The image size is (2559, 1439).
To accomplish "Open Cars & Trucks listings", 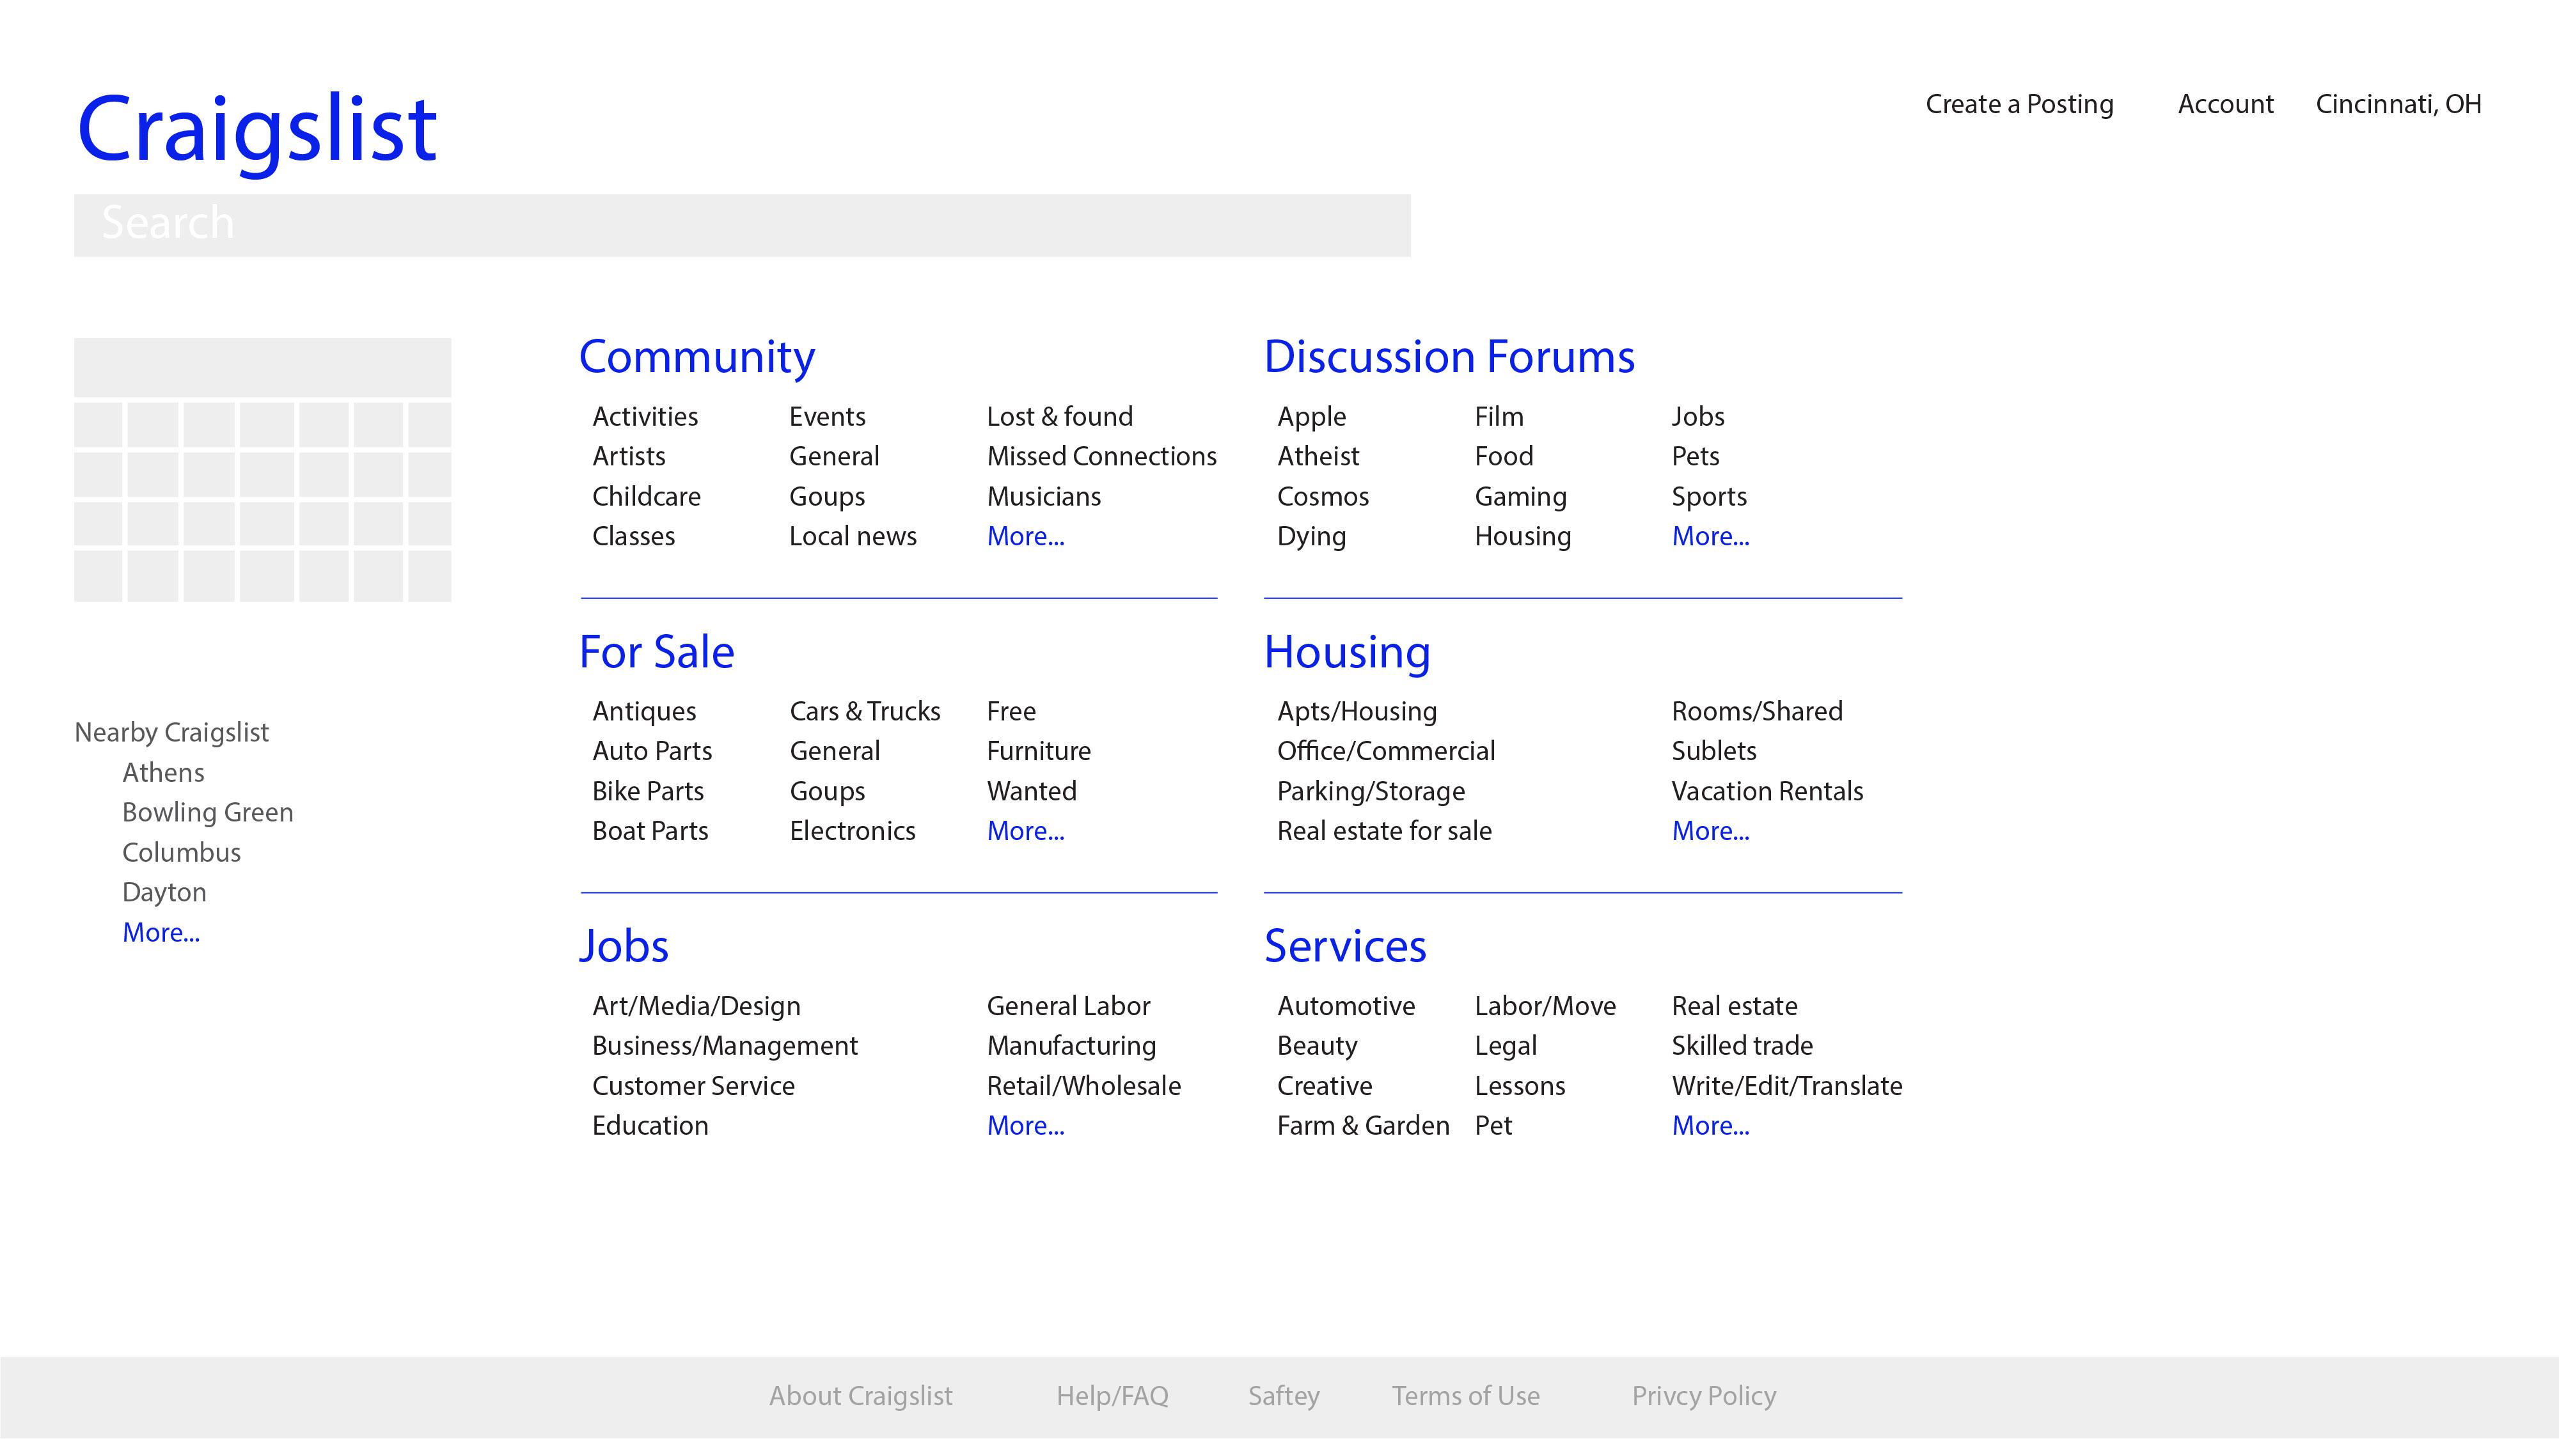I will [x=864, y=711].
